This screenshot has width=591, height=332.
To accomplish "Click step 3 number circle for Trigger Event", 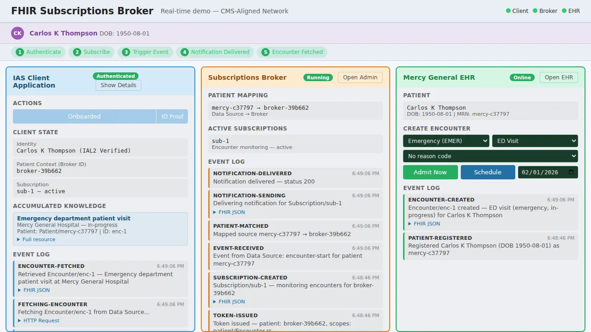I will (126, 52).
